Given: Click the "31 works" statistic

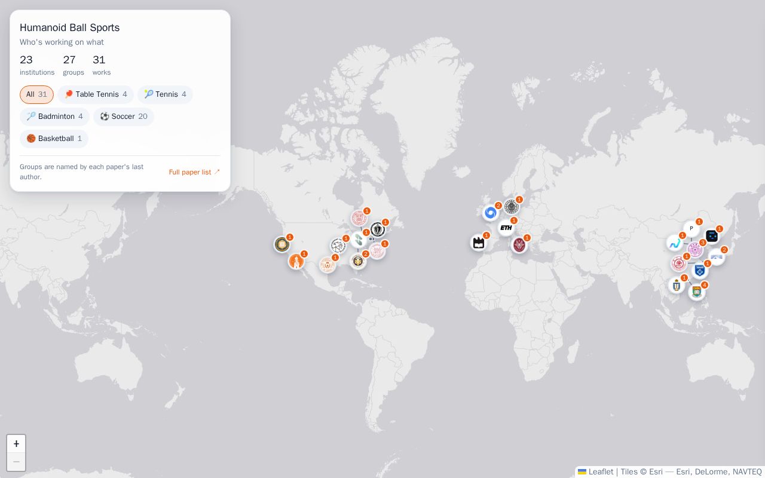Looking at the screenshot, I should pyautogui.click(x=102, y=65).
